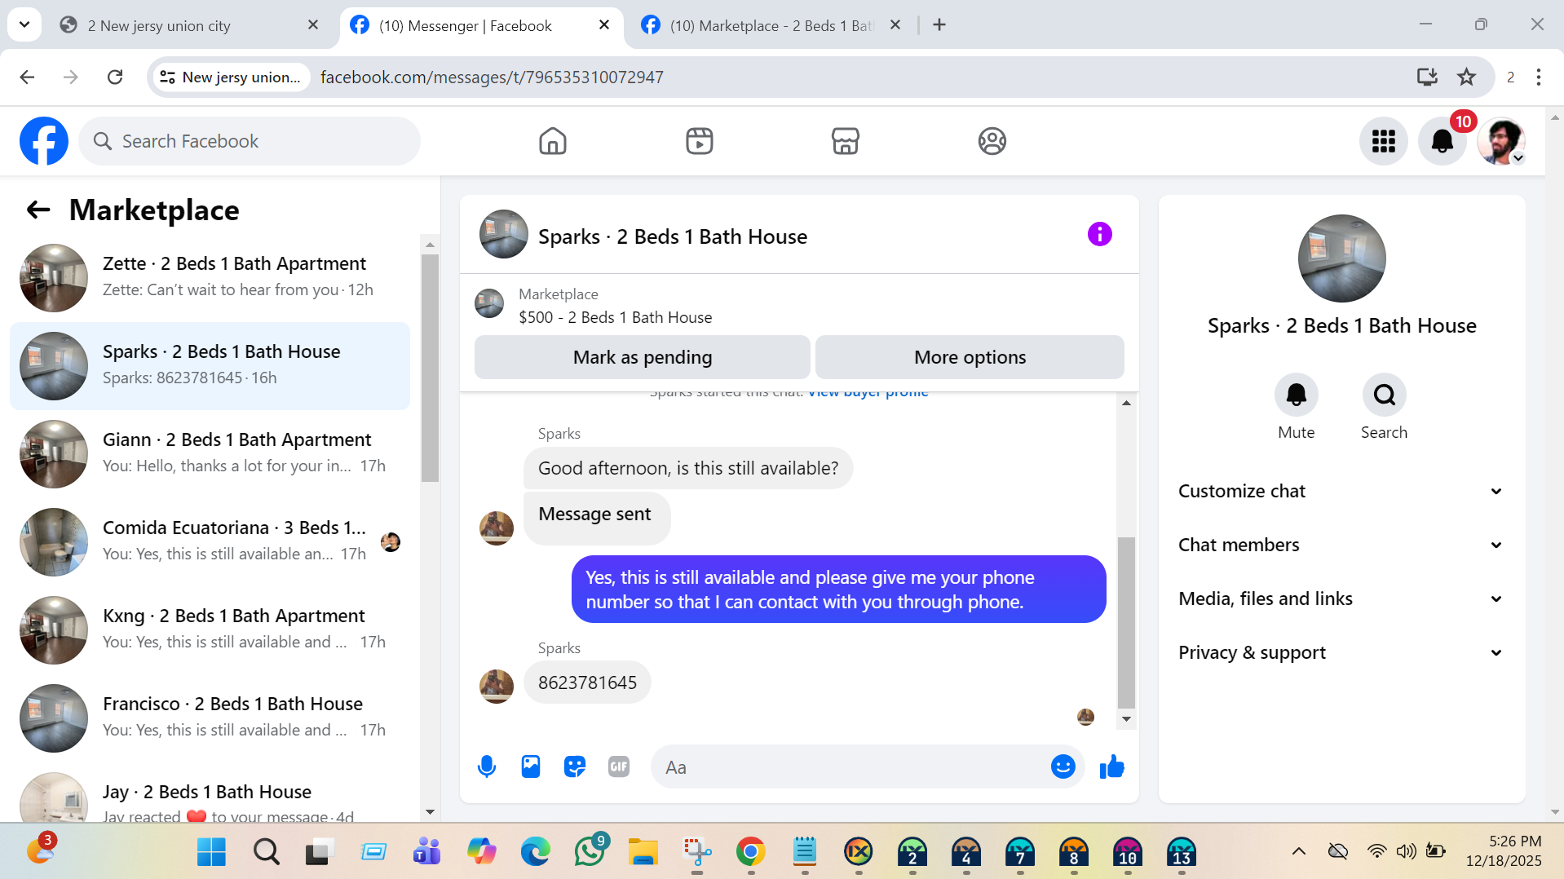Screen dimensions: 1564x879
Task: Attach a photo to the message
Action: tap(531, 766)
